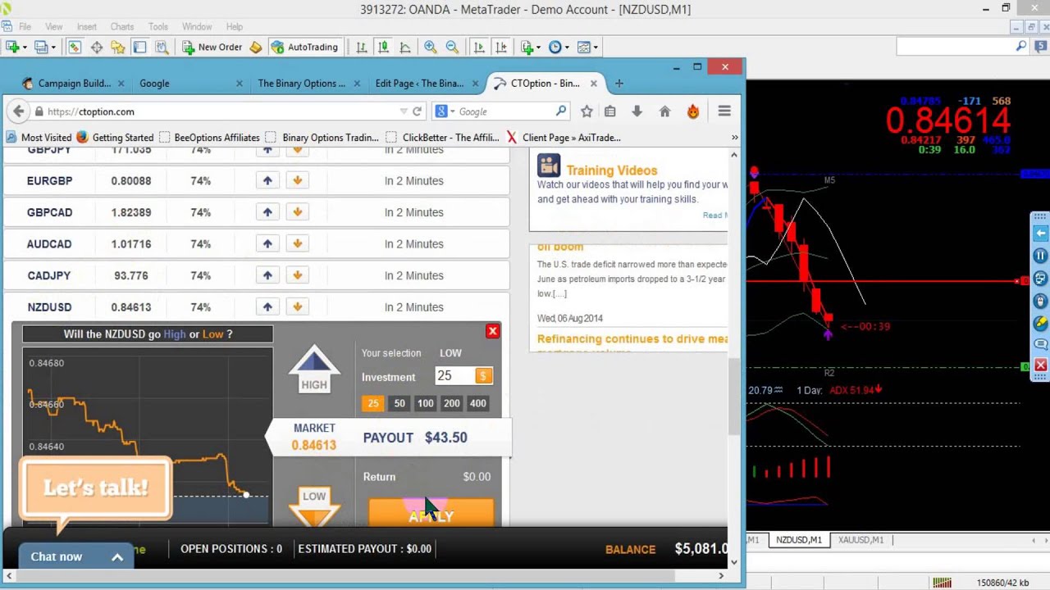Open the Market Watch panel icon
The width and height of the screenshot is (1050, 590).
click(x=74, y=47)
